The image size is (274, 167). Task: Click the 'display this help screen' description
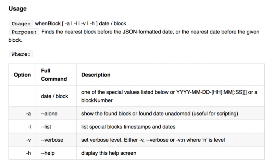coord(109,153)
